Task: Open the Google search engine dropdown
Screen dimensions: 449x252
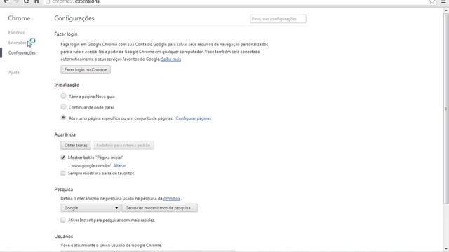Action: 91,208
